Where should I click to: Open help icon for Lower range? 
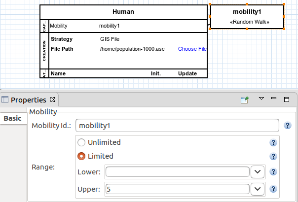pos(273,172)
